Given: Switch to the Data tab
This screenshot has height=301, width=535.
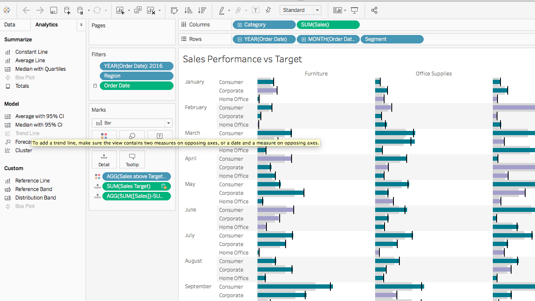Looking at the screenshot, I should coord(10,25).
